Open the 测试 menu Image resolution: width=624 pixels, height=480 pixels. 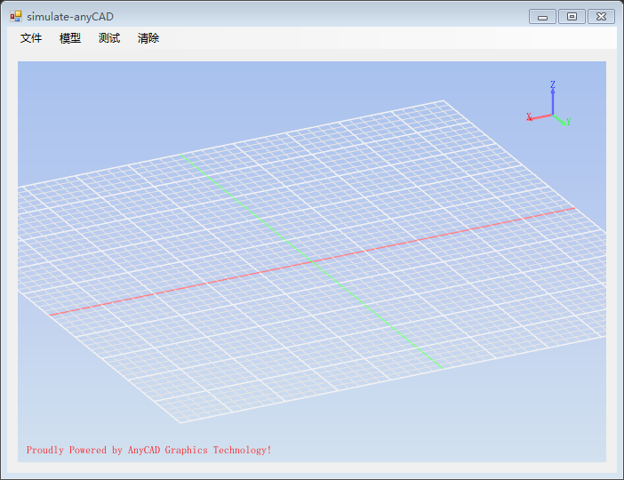pyautogui.click(x=109, y=38)
